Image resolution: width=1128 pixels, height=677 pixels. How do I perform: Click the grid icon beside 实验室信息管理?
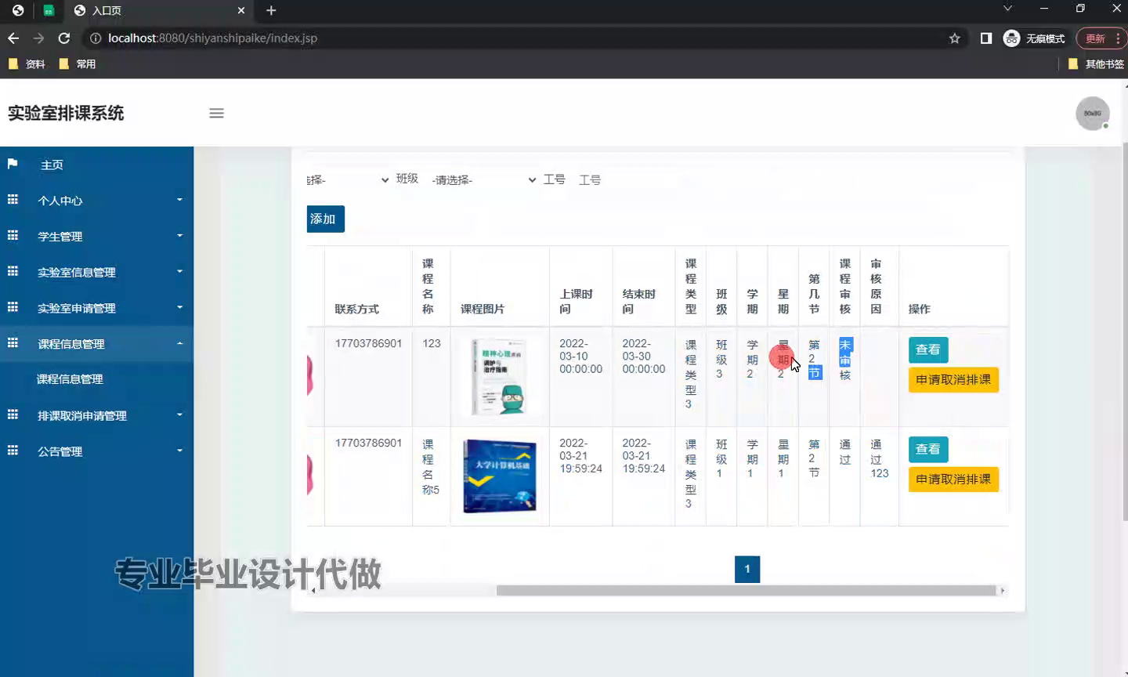(x=13, y=271)
